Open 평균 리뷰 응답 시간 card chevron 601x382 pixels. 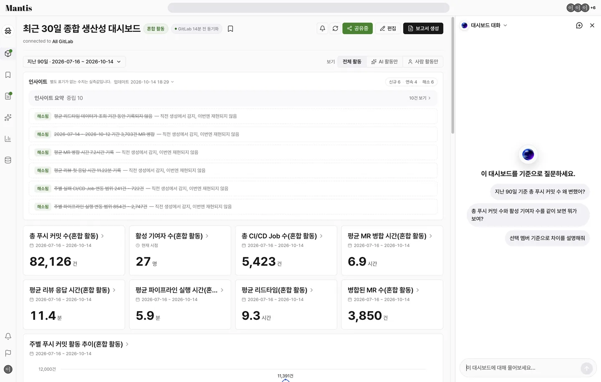tap(114, 290)
